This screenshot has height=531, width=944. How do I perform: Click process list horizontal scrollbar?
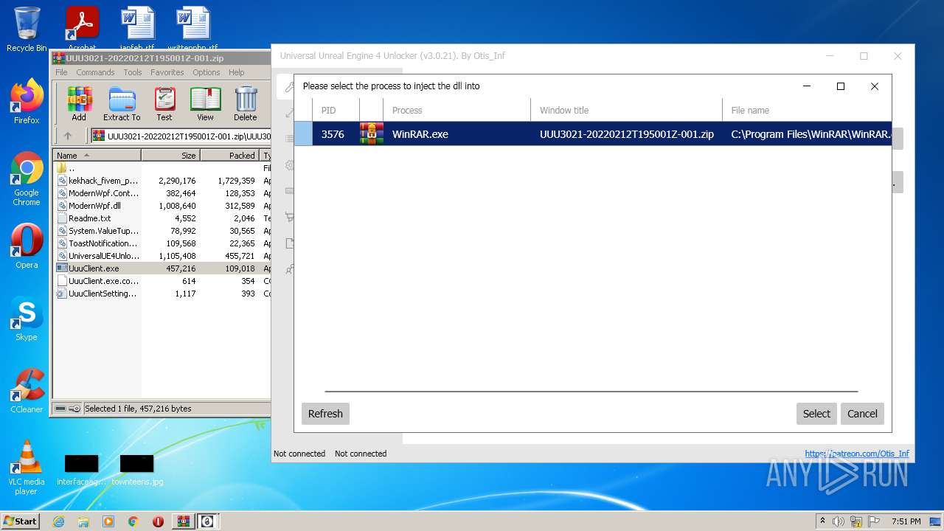coord(591,392)
